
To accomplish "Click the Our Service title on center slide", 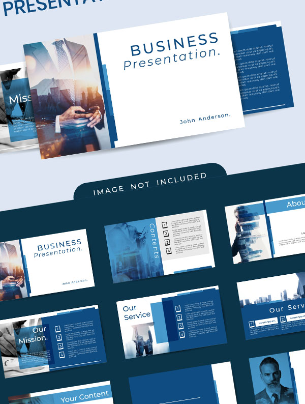I will coord(136,311).
